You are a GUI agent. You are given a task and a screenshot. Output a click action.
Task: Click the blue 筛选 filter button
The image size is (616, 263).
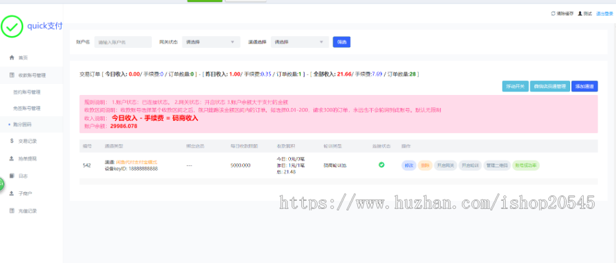(342, 42)
